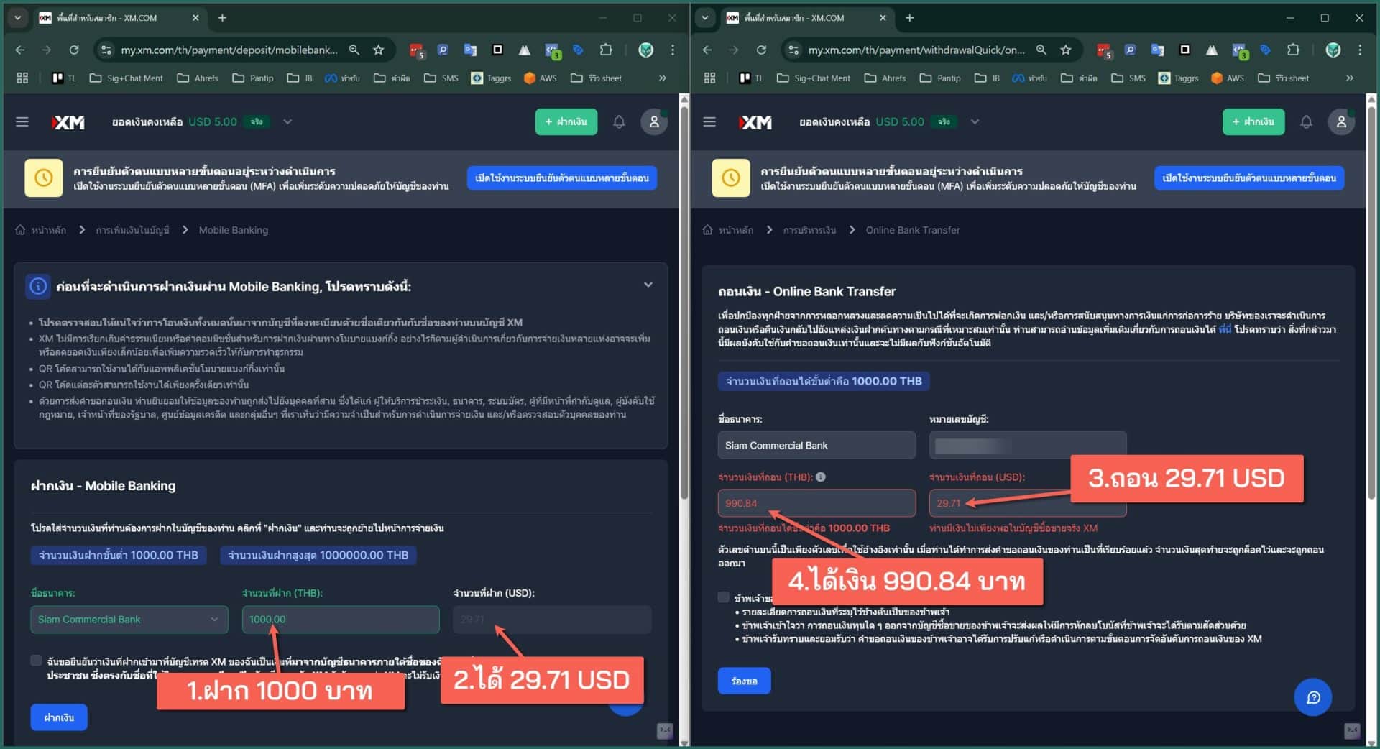
Task: Open tab search dropdown in left browser
Action: click(17, 18)
